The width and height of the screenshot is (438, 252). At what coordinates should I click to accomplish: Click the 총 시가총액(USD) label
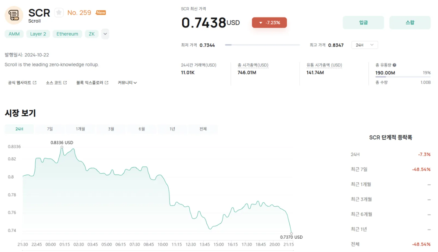(x=253, y=65)
